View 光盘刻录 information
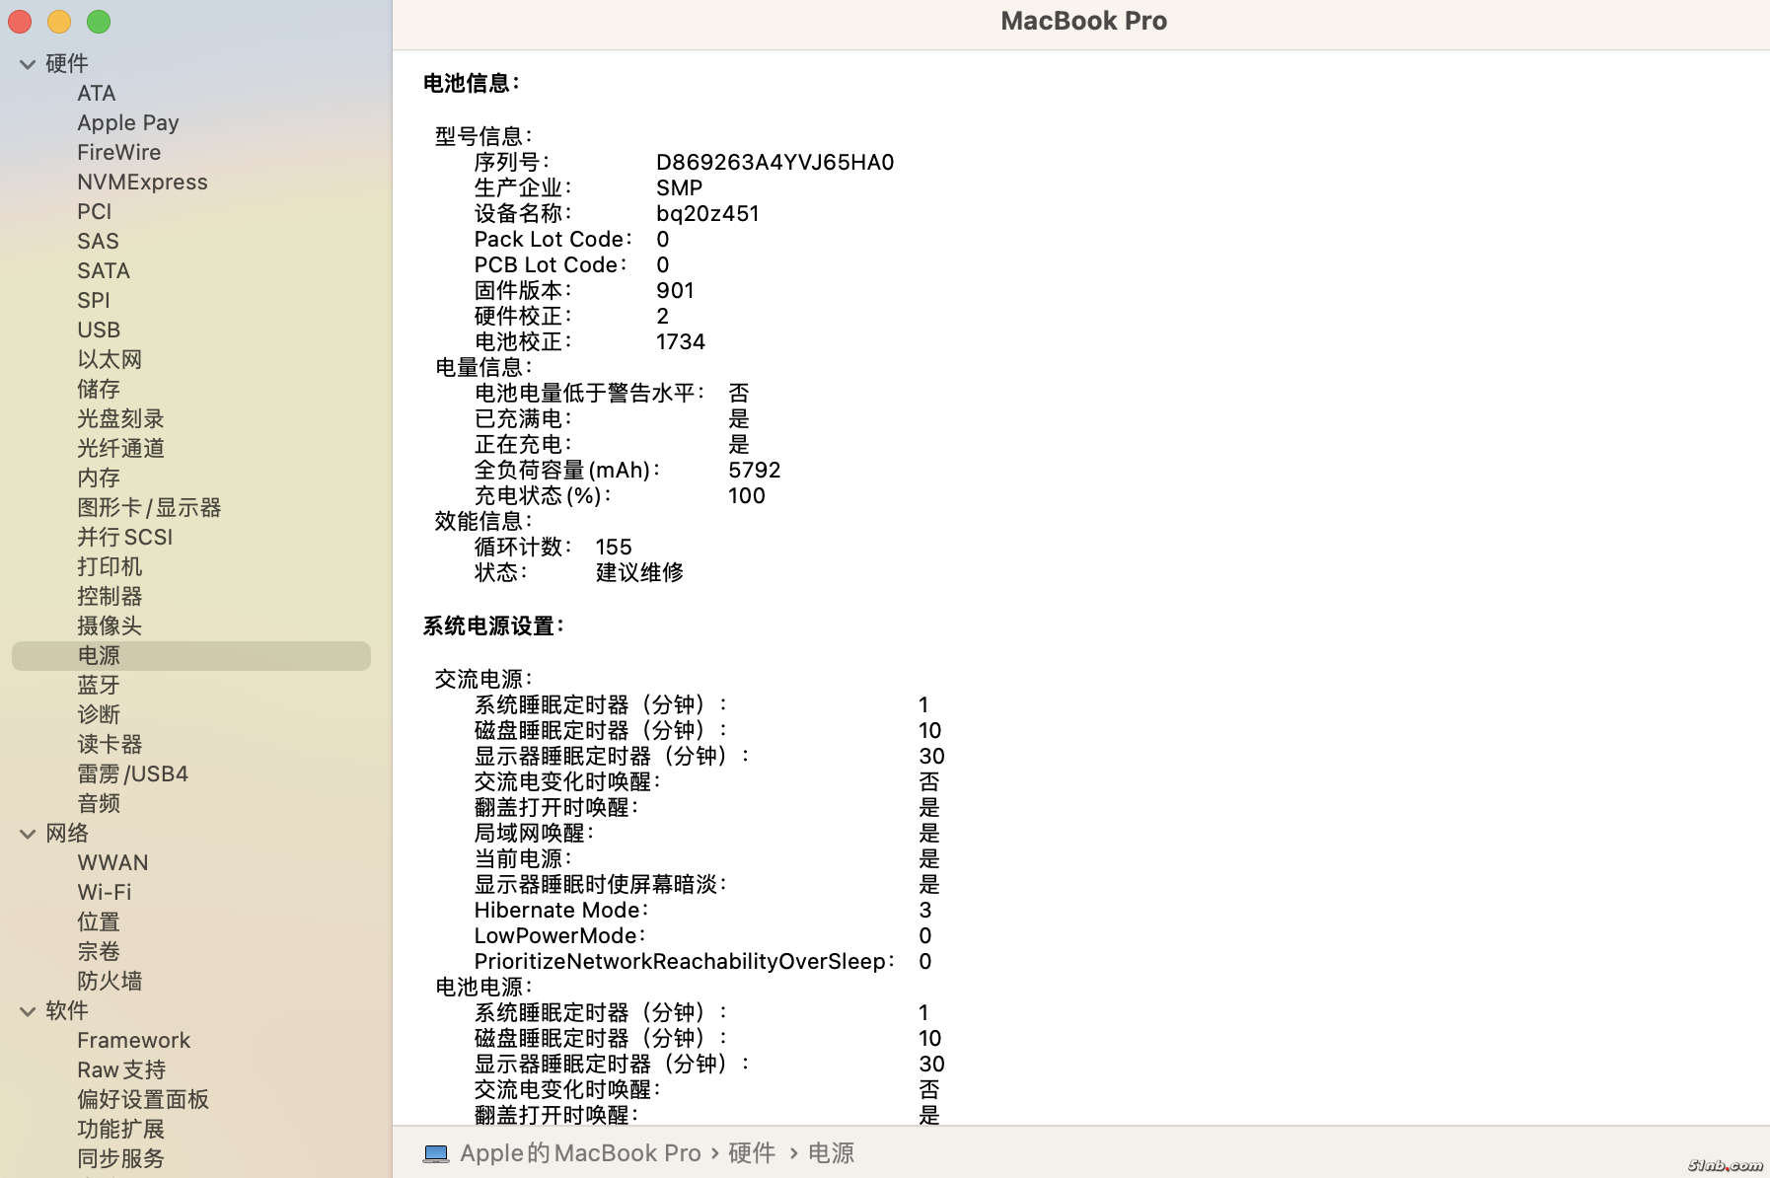Viewport: 1770px width, 1178px height. (x=120, y=419)
